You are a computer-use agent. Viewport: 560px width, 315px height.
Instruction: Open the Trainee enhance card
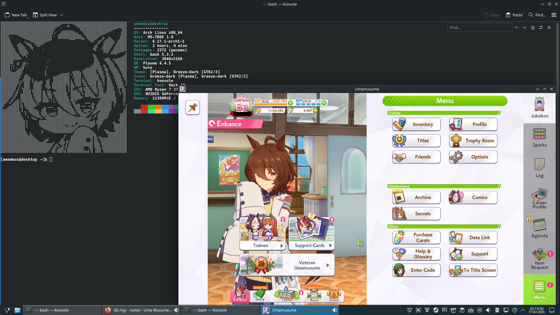point(262,233)
